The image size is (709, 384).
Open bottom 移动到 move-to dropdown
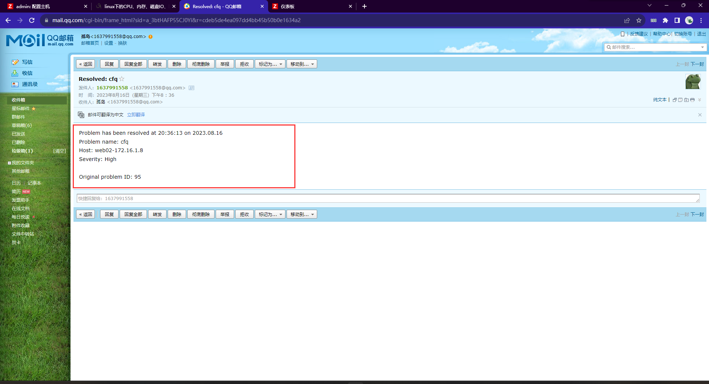(x=302, y=214)
